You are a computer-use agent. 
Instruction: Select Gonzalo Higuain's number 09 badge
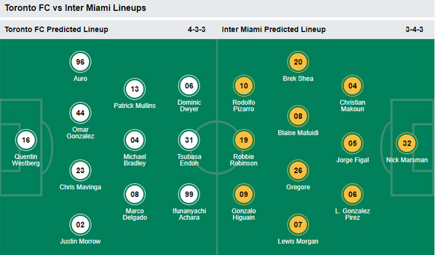click(244, 194)
